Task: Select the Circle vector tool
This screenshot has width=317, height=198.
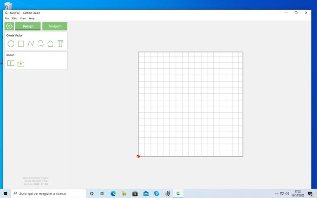Action: click(11, 43)
